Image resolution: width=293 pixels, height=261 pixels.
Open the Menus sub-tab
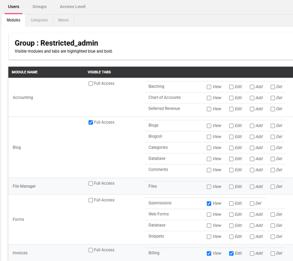pos(63,20)
